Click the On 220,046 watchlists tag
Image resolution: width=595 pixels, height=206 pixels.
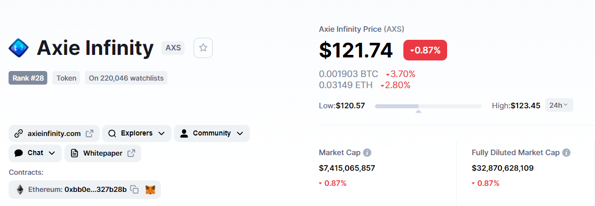pos(126,78)
